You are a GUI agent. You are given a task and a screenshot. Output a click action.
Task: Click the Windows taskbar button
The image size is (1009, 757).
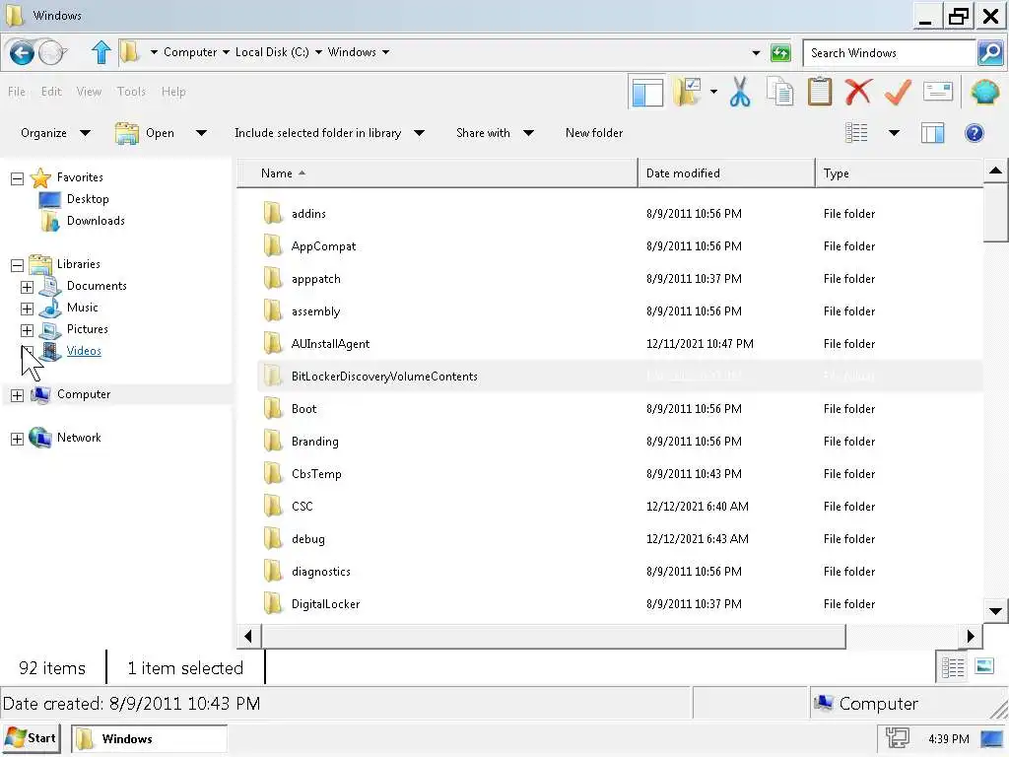tap(149, 738)
